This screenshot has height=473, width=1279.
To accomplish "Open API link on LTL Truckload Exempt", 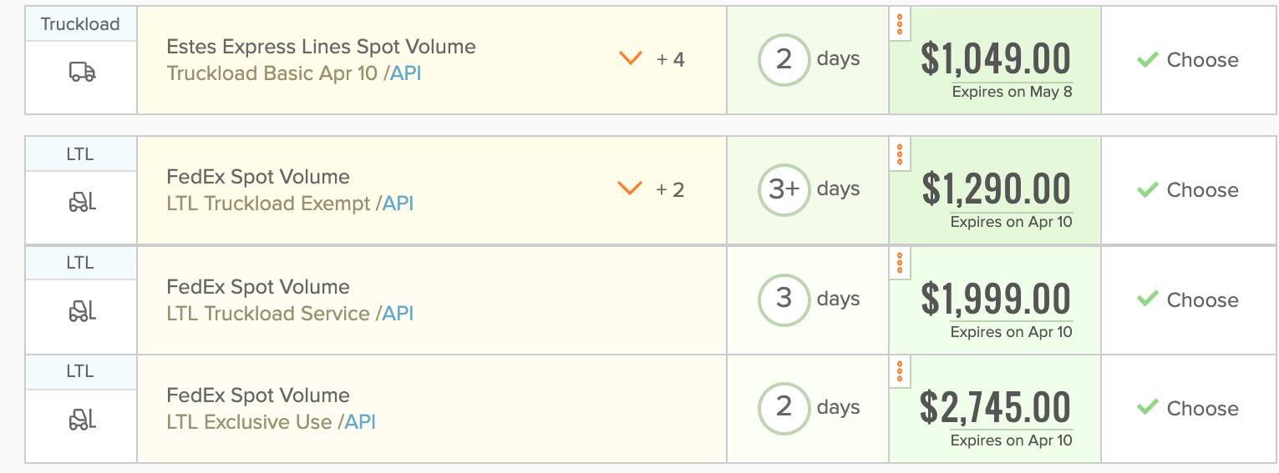I will coord(398,204).
